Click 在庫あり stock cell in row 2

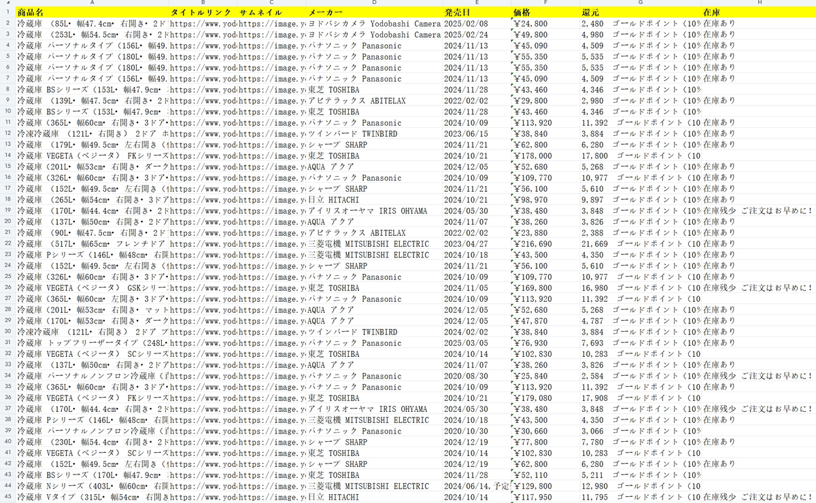click(x=759, y=24)
